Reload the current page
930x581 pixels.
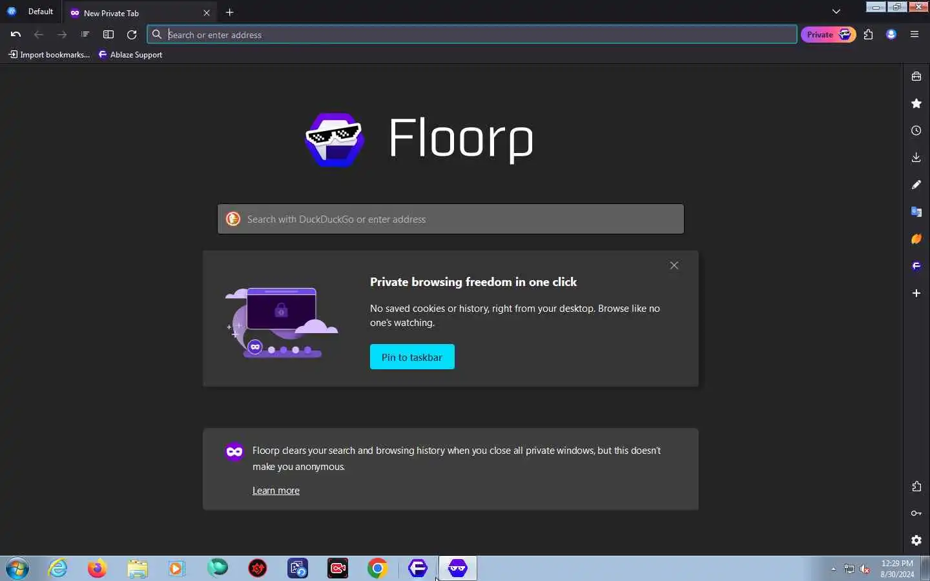tap(132, 35)
